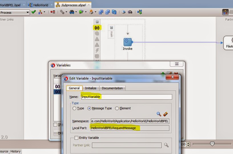Click the green arrow pages toolbar icon
This screenshot has width=233, height=154.
[x=81, y=12]
